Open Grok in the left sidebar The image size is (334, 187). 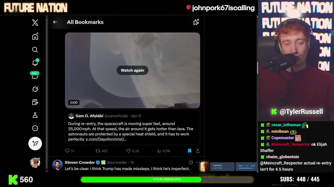click(35, 89)
